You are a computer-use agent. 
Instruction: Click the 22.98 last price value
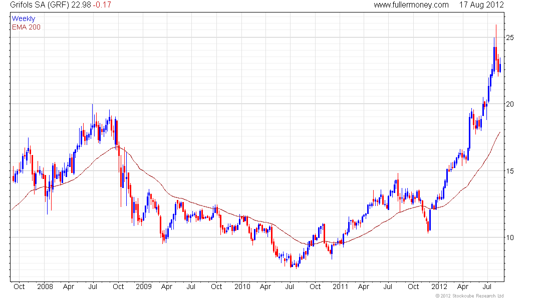point(81,5)
